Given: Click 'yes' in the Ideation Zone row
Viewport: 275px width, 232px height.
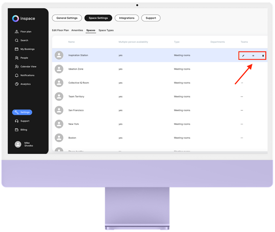Looking at the screenshot, I should 121,69.
